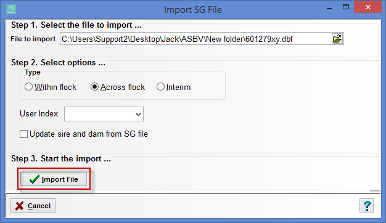
Task: Click the 'Interim' label text
Action: [178, 87]
